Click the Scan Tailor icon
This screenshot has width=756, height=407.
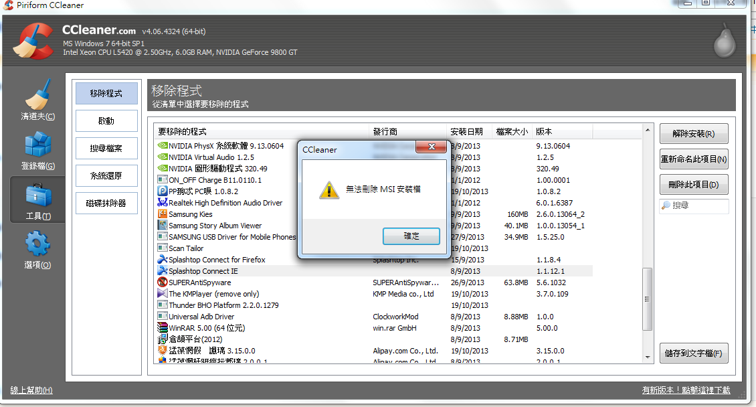[x=163, y=248]
